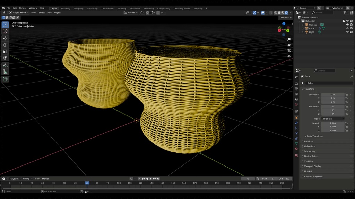Play the animation forward
355x199 pixels.
coord(150,179)
